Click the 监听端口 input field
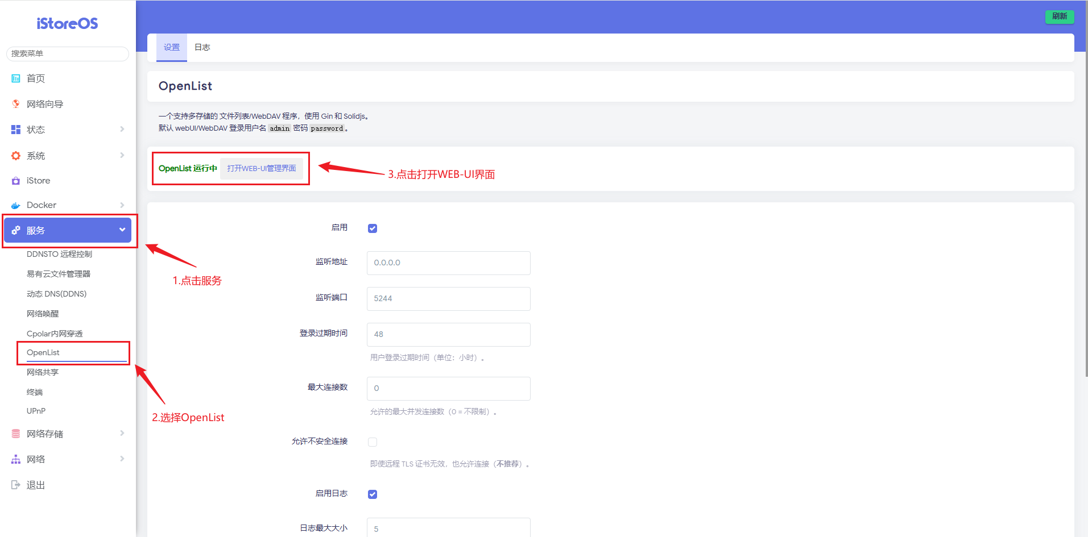 [449, 299]
